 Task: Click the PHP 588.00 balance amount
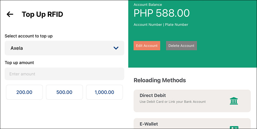click(x=162, y=13)
